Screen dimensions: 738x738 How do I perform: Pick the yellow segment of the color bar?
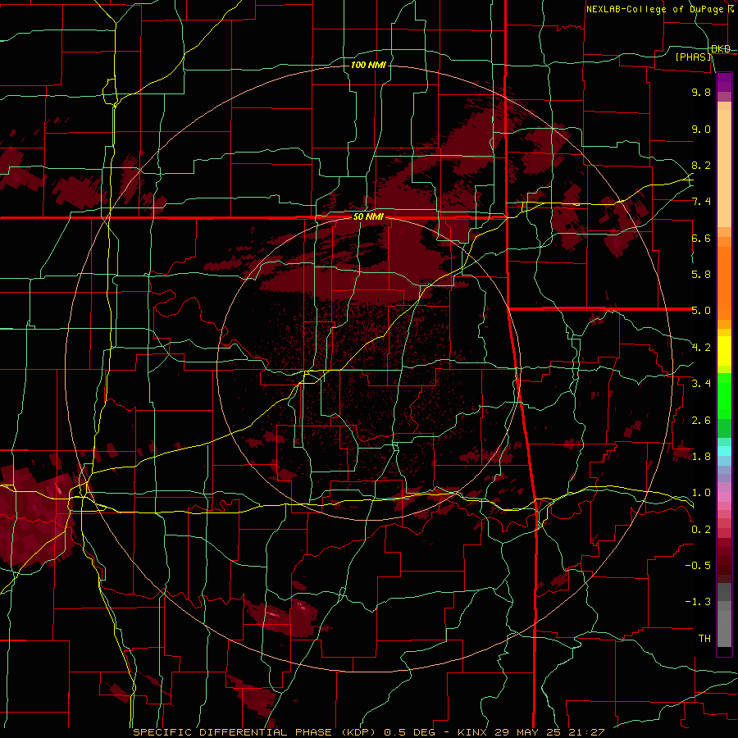pyautogui.click(x=724, y=351)
